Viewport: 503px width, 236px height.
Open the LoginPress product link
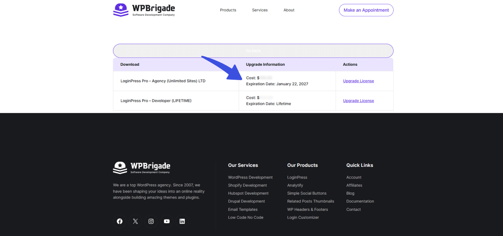[x=297, y=177]
